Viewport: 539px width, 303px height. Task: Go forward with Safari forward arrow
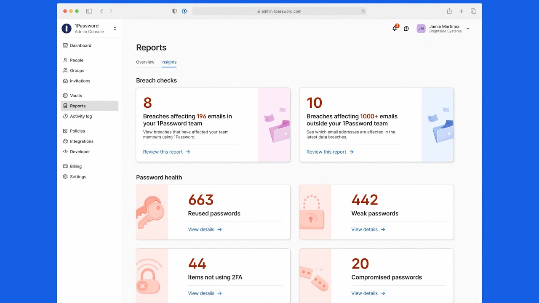(x=111, y=11)
